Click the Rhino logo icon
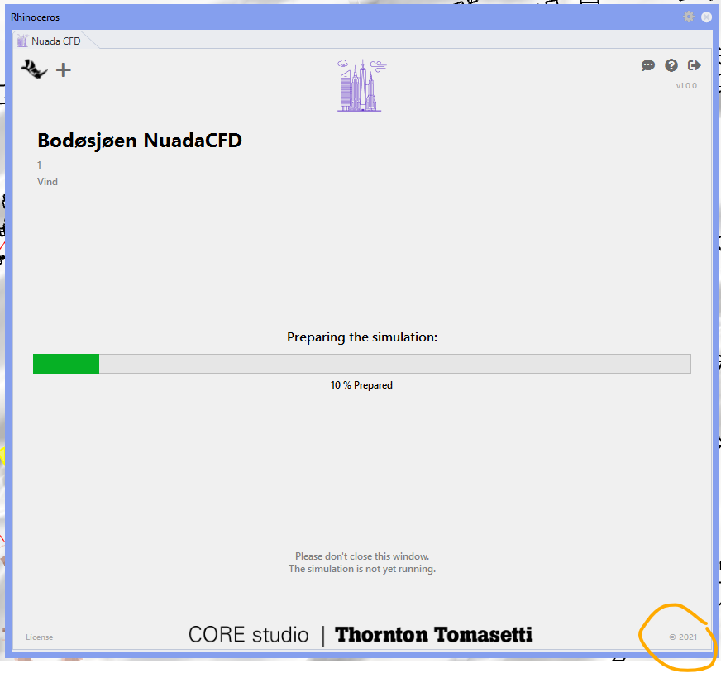This screenshot has width=721, height=673. [x=35, y=69]
